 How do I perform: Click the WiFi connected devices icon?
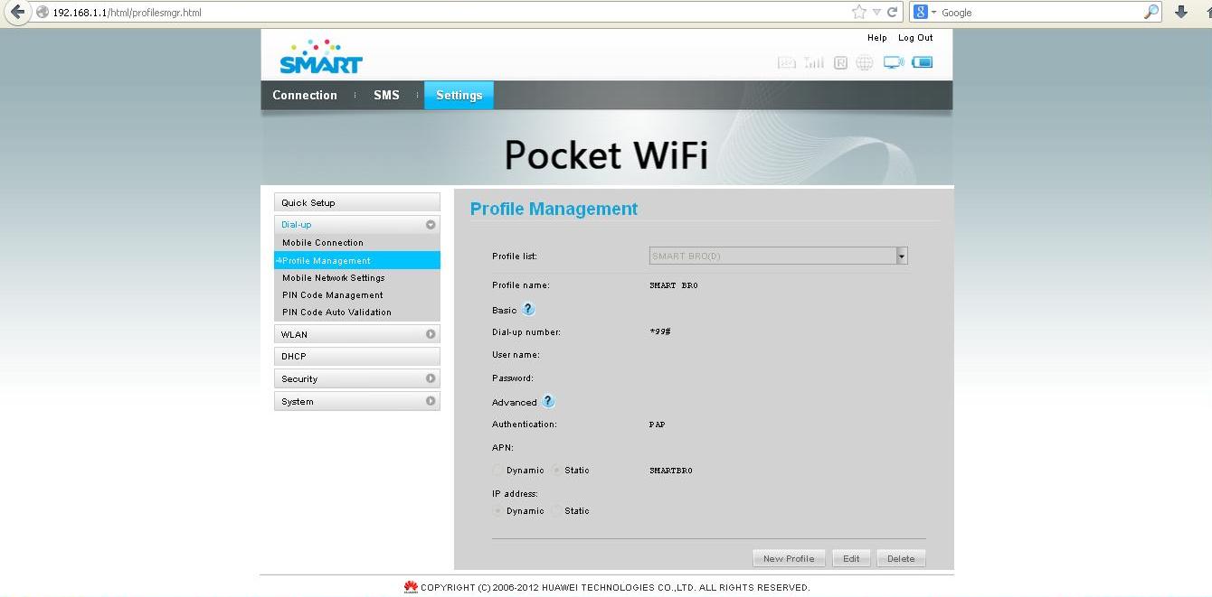tap(894, 62)
